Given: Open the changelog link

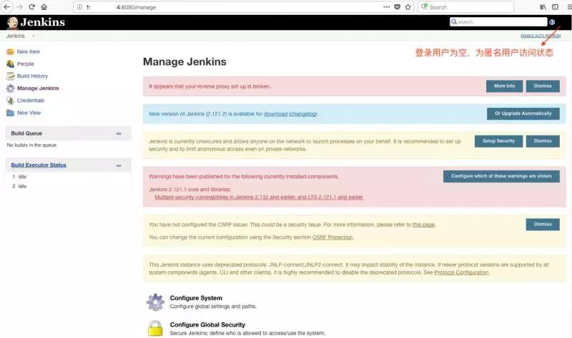Looking at the screenshot, I should click(302, 114).
